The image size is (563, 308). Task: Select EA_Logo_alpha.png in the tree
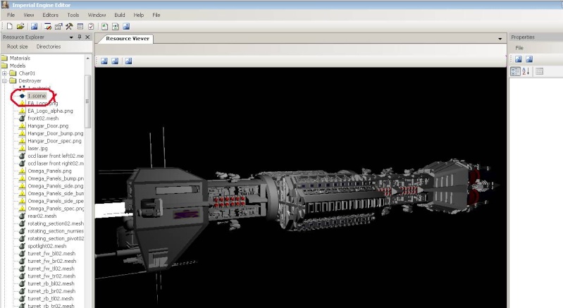50,111
